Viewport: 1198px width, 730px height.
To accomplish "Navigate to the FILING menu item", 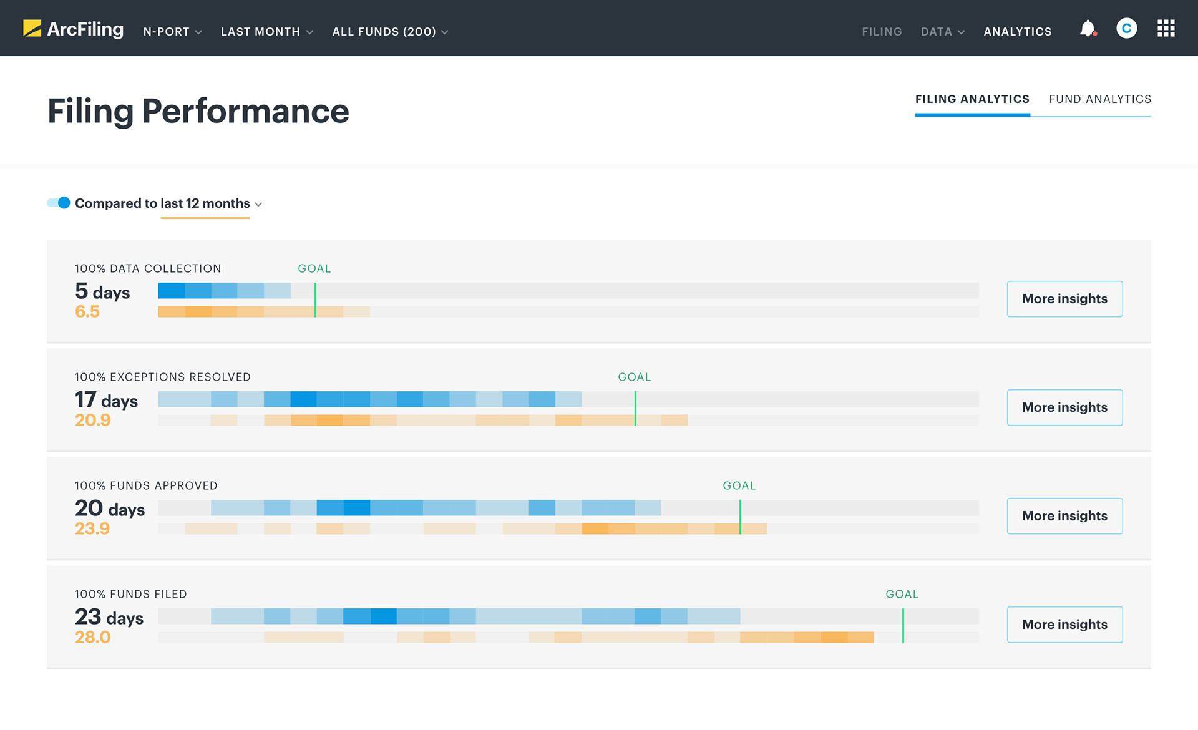I will coord(882,31).
